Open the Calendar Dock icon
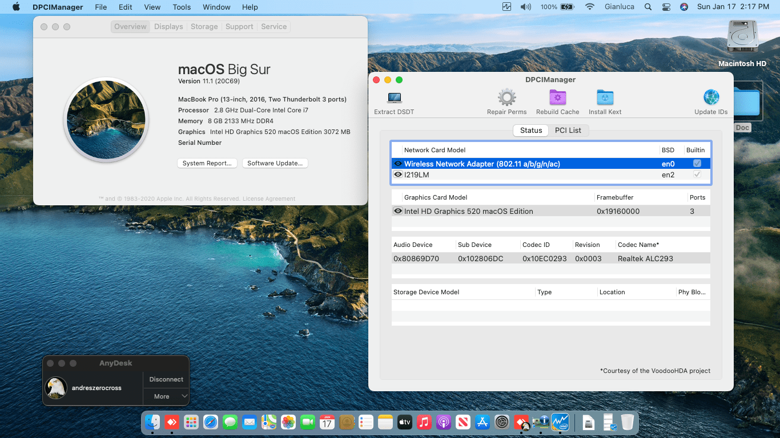The height and width of the screenshot is (438, 780). click(x=327, y=422)
